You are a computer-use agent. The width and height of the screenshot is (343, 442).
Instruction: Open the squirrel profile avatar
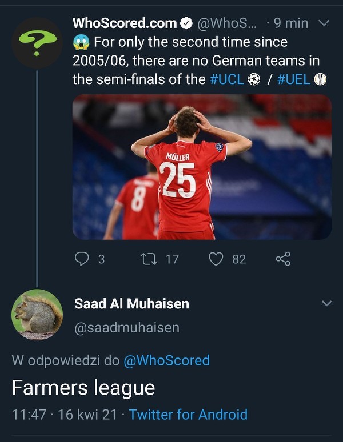(37, 315)
